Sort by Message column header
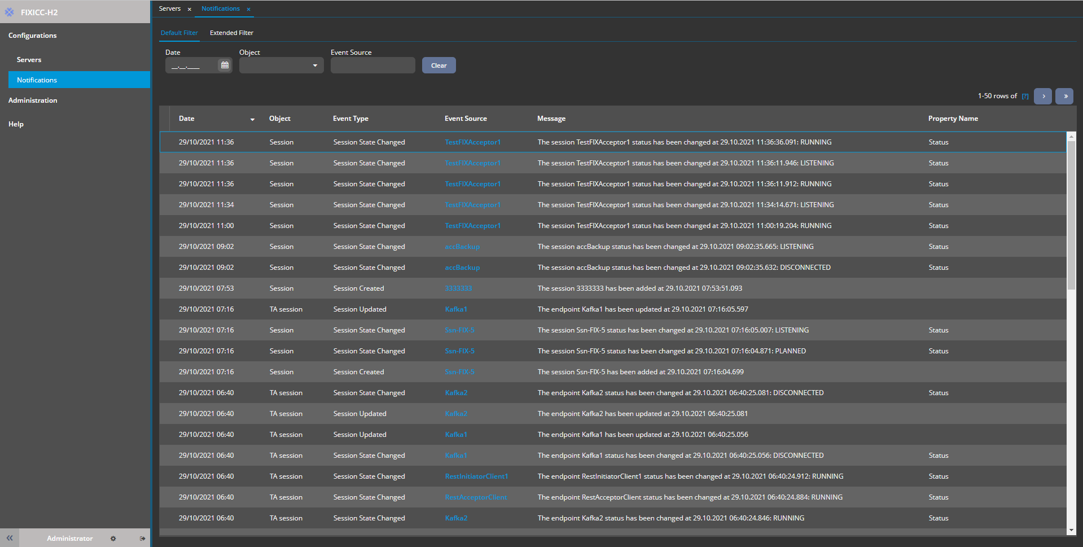Image resolution: width=1083 pixels, height=547 pixels. coord(551,119)
